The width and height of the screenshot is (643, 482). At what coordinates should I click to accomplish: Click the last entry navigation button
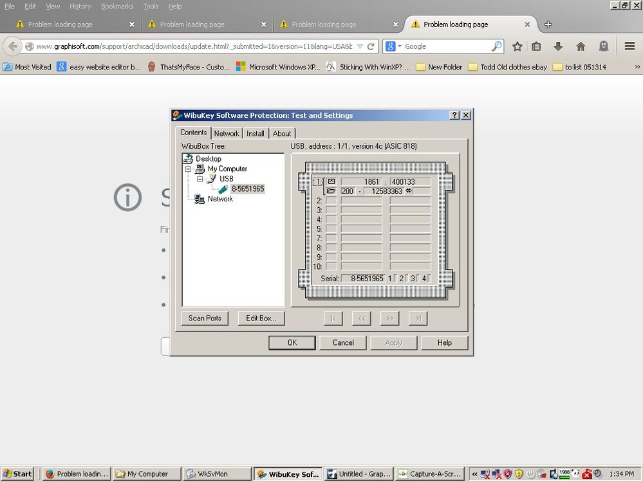pyautogui.click(x=418, y=318)
